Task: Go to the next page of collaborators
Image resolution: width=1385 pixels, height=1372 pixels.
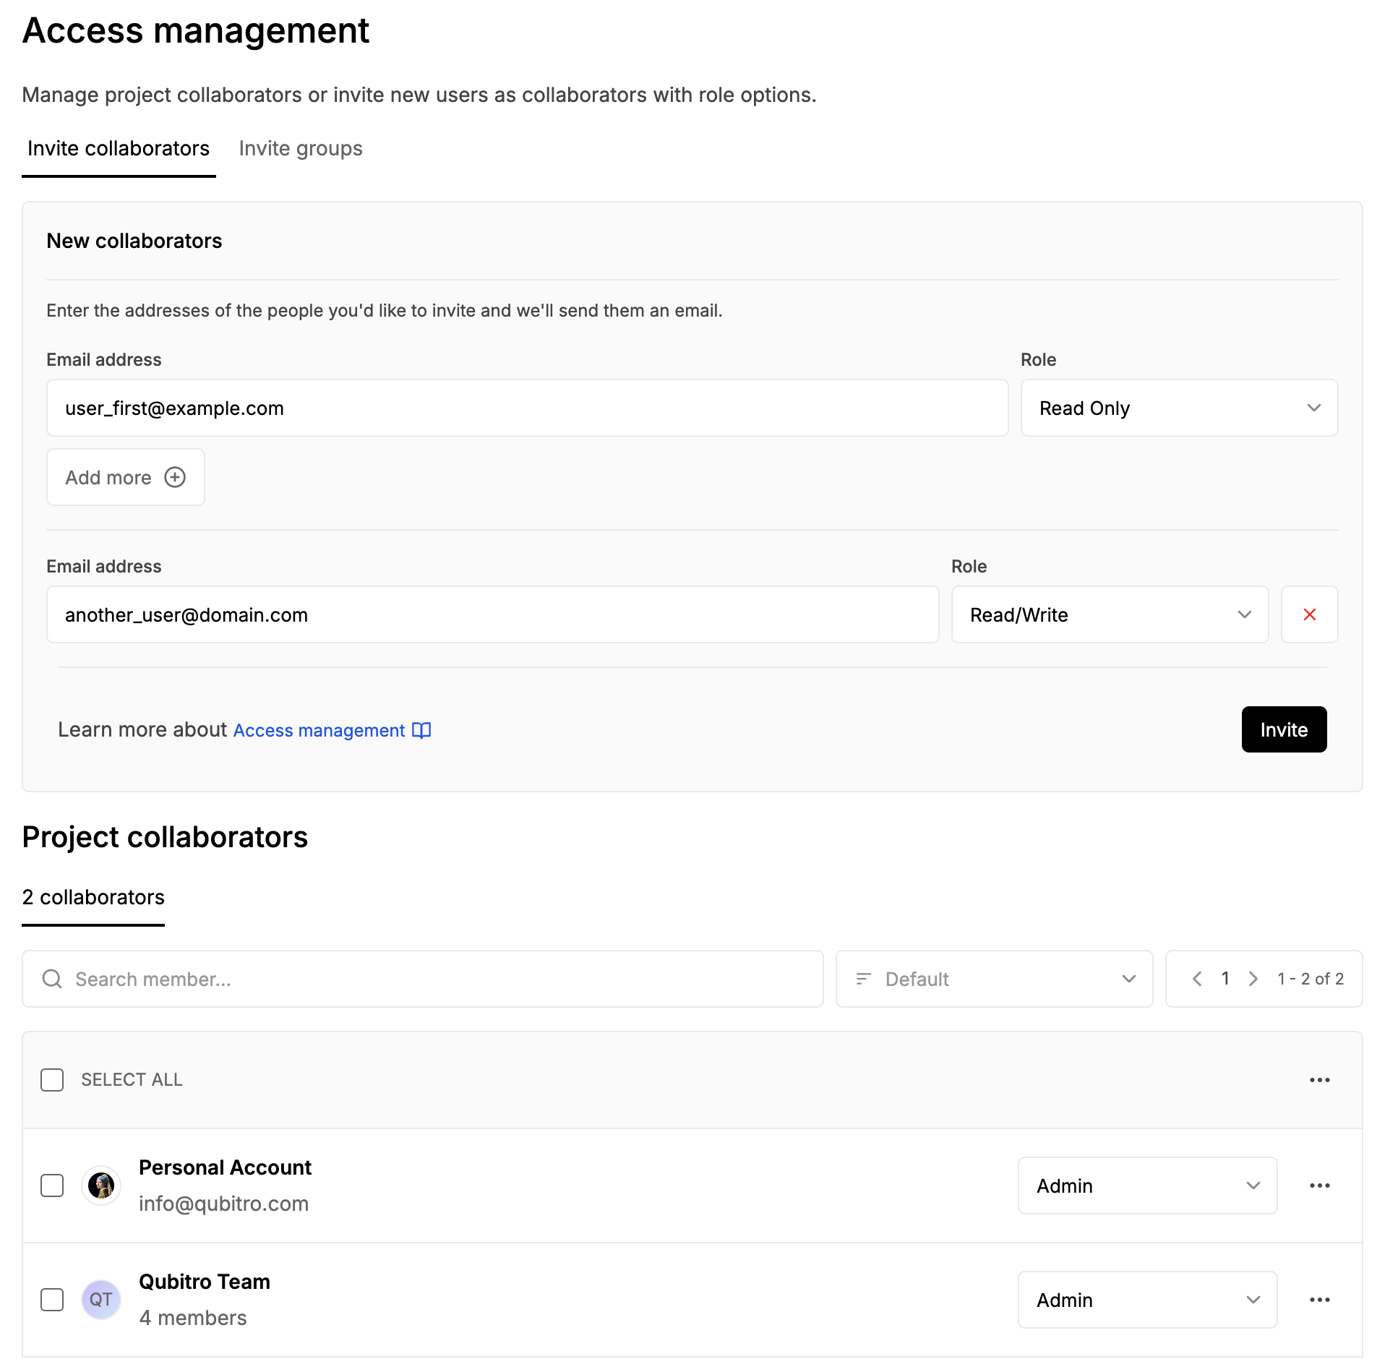Action: pos(1253,979)
